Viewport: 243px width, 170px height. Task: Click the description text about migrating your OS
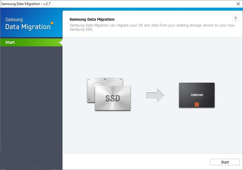152,27
